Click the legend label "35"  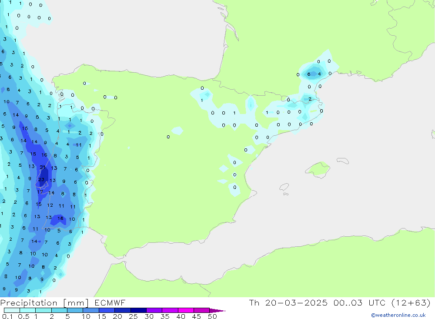(x=165, y=316)
